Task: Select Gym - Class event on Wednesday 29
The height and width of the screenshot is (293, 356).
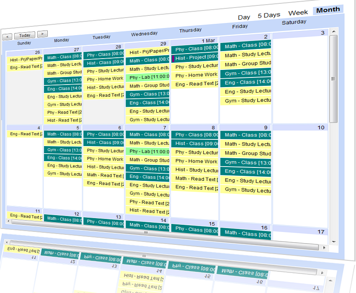Action: (x=147, y=94)
